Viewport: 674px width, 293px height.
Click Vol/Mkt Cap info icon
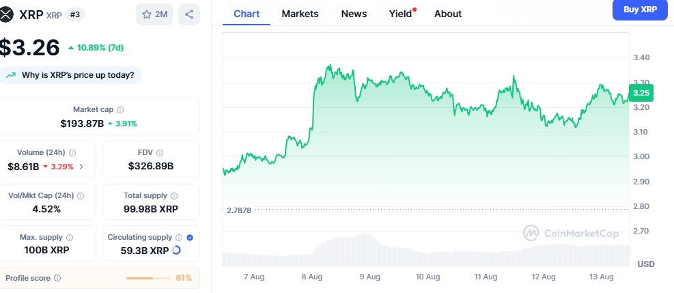click(81, 196)
